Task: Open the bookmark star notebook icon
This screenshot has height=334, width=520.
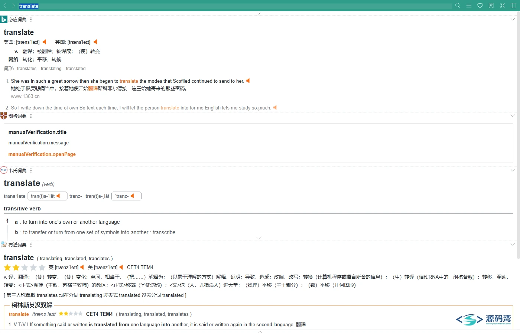Action: point(491,6)
